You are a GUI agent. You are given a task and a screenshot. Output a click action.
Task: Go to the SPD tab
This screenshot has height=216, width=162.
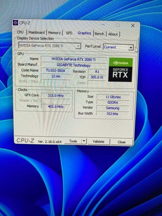click(x=69, y=33)
